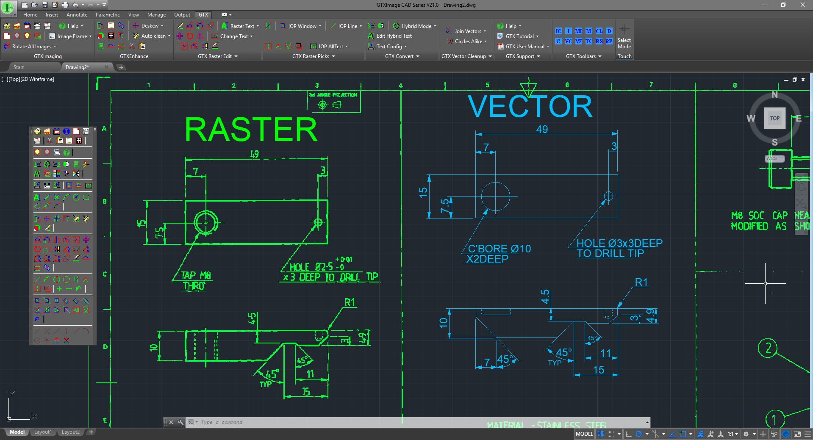The height and width of the screenshot is (440, 813).
Task: Switch to the Annotate ribbon tab
Action: point(77,15)
